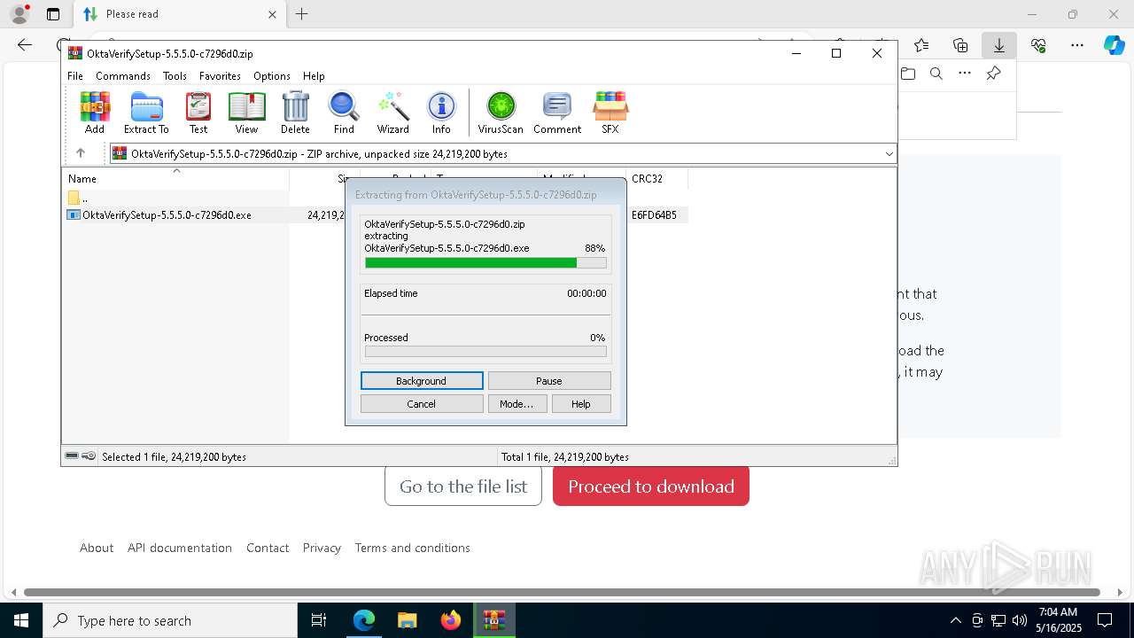Click the green file extraction progress bar
Viewport: 1134px width, 638px height.
[x=485, y=263]
